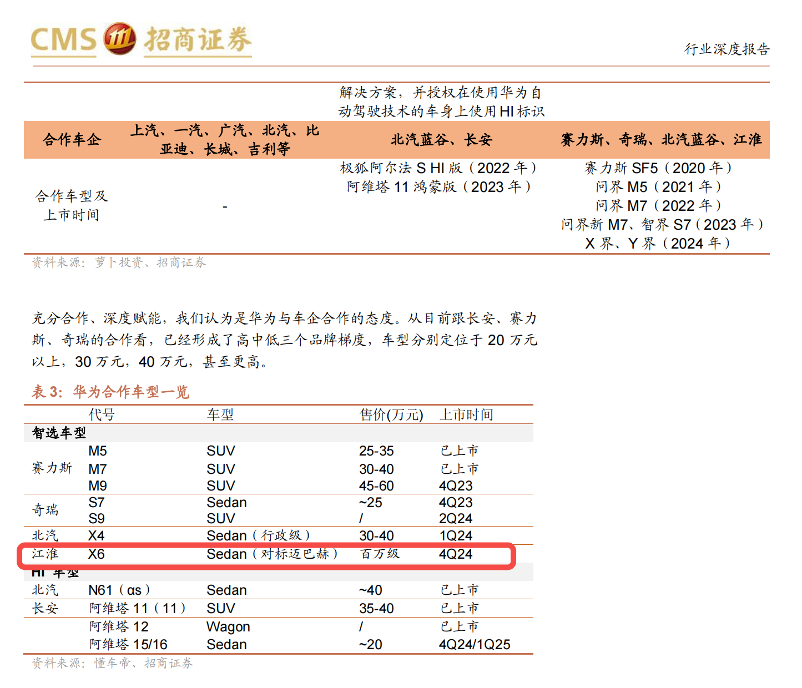802x688 pixels.
Task: Select the "合作车型及上市时间" row label
Action: click(x=72, y=205)
